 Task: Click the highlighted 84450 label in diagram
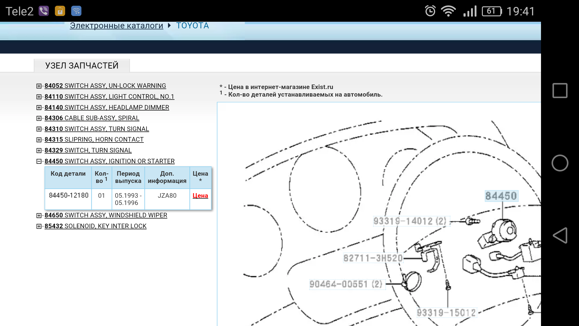(x=501, y=196)
